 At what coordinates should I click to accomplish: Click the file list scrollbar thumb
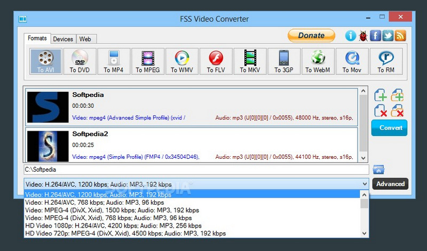tap(363, 123)
